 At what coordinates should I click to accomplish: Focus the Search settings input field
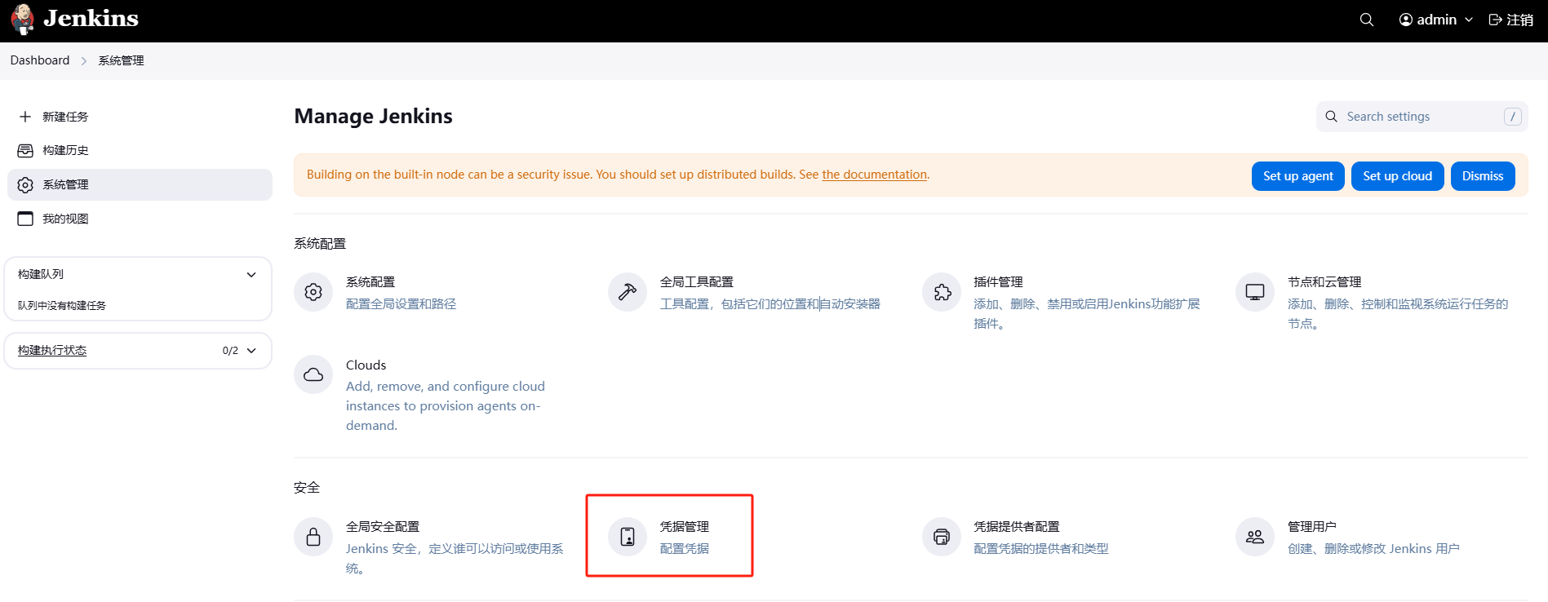(1422, 117)
